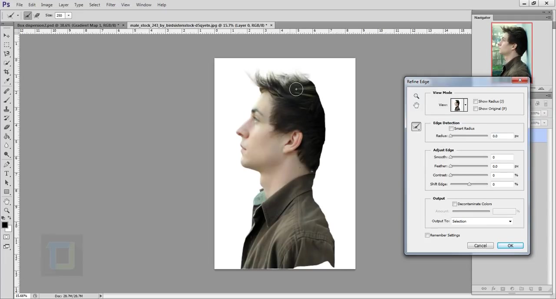Activate the Clone Stamp tool

7,109
